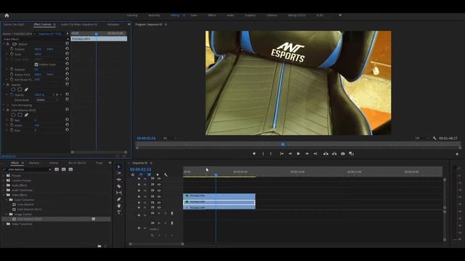Select the Selection tool arrow
465x261 pixels.
pos(119,167)
